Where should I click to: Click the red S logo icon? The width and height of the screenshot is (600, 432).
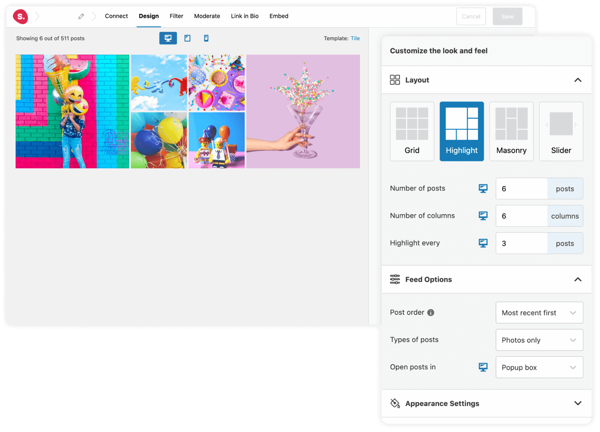tap(21, 17)
